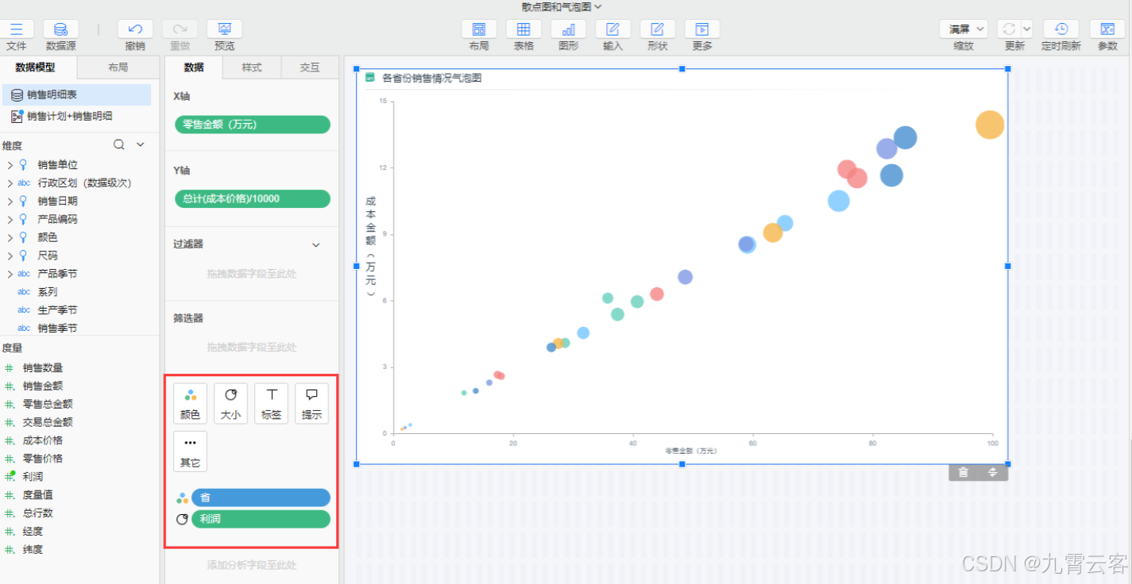Expand the 行政区划 (数据级次) dimension
1132x584 pixels.
10,183
